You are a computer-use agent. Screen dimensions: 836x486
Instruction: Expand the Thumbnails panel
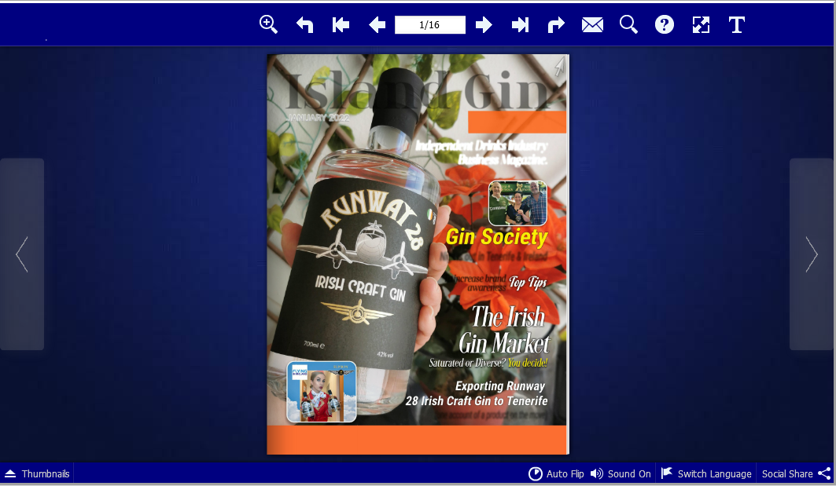click(x=37, y=473)
